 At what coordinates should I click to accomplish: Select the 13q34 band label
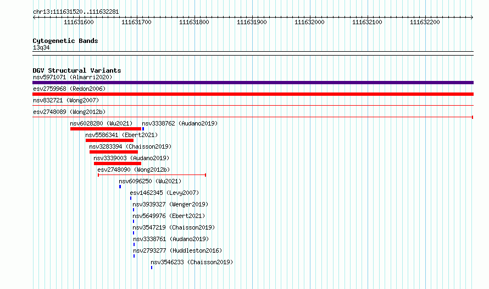(x=41, y=47)
